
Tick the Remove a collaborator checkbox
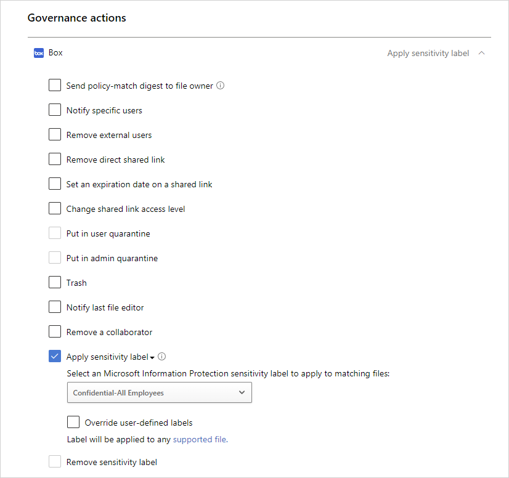tap(55, 332)
